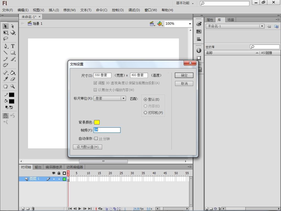Click the fill color black swatch

(12, 101)
